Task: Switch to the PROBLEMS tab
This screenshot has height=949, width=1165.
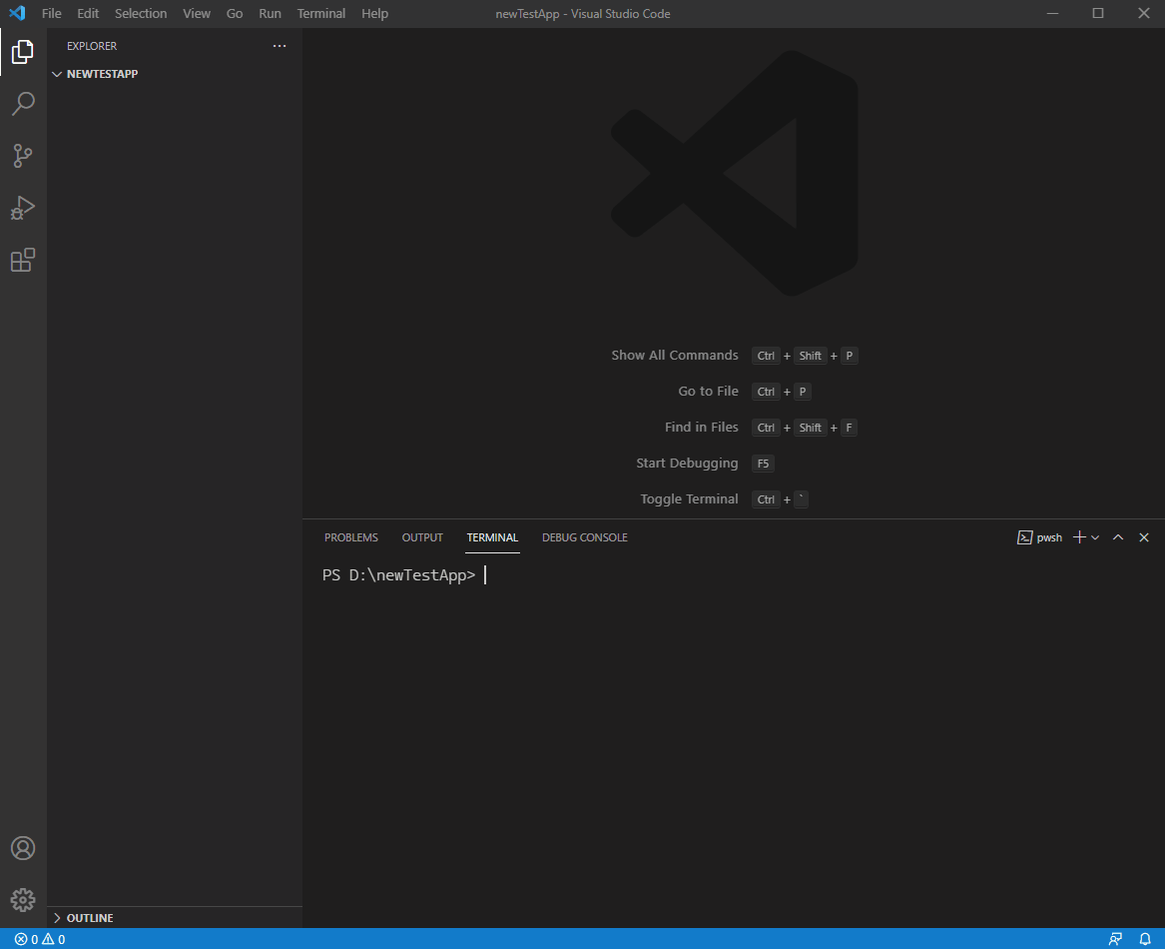Action: tap(351, 537)
